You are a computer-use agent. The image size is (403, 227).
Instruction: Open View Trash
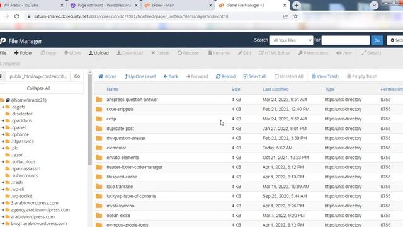(x=325, y=76)
